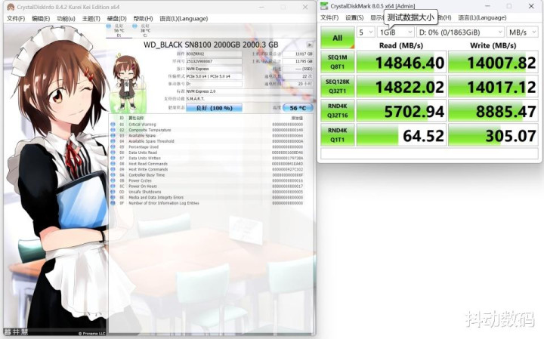This screenshot has height=339, width=544.
Task: Click the Media and Data Integrity Errors dot
Action: (113, 197)
